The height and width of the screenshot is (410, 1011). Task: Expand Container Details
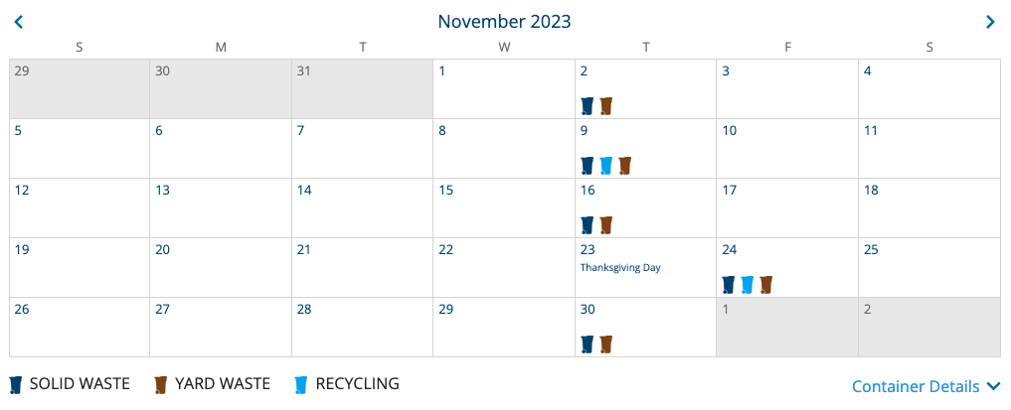tap(925, 387)
